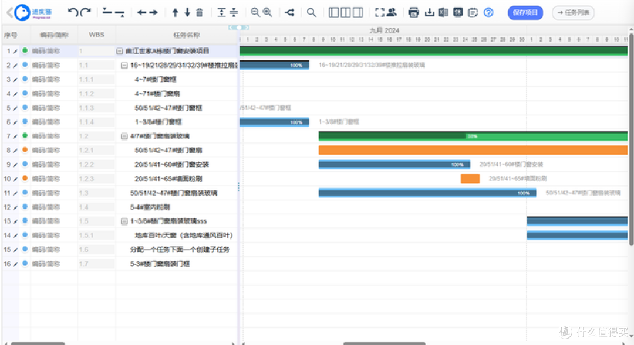Show right panel only layout icon
The image size is (634, 345).
[x=358, y=12]
